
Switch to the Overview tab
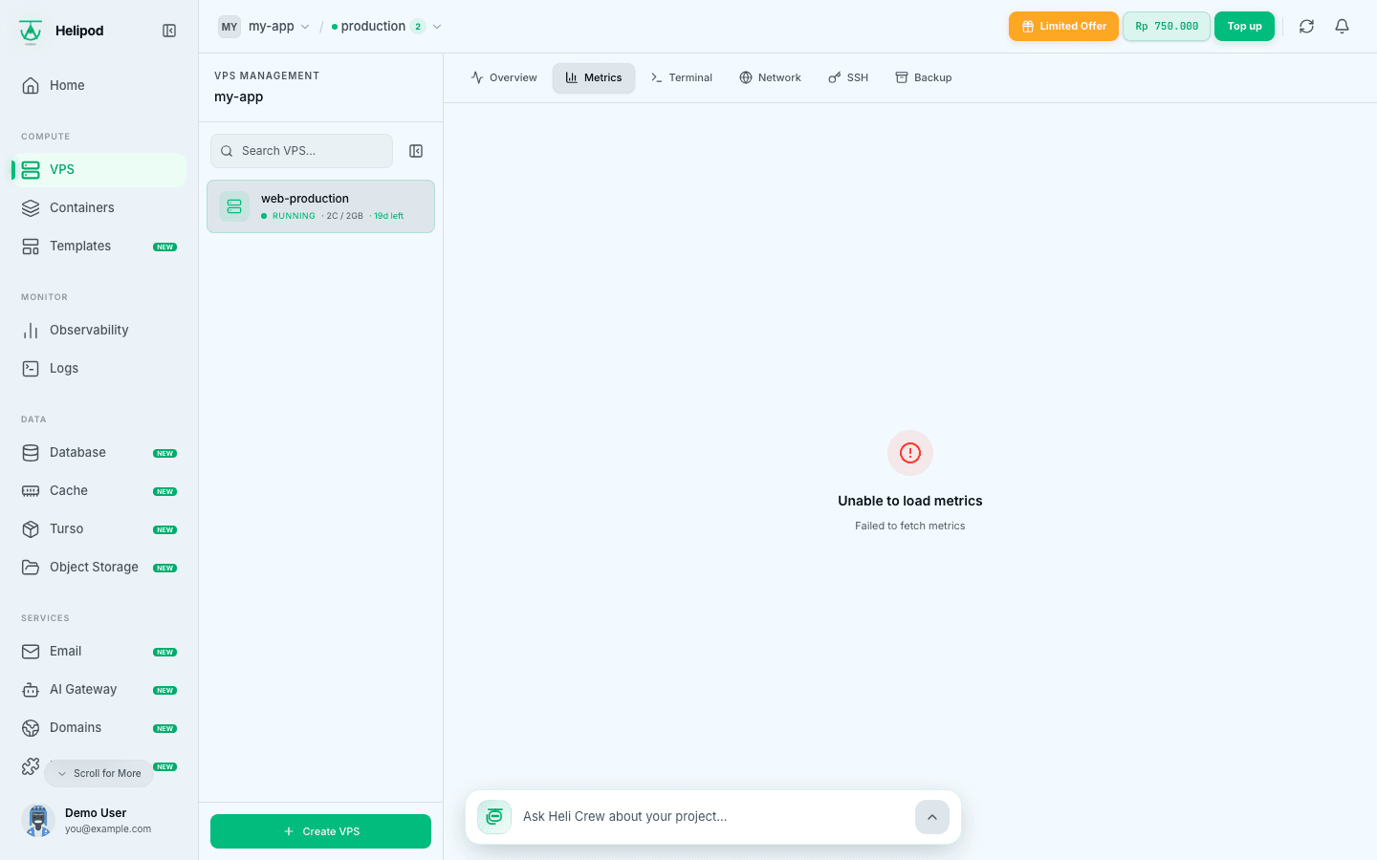[x=504, y=77]
